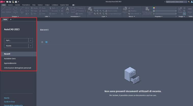Select Recenti in the sidebar
Image resolution: width=193 pixels, height=106 pixels.
click(19, 54)
